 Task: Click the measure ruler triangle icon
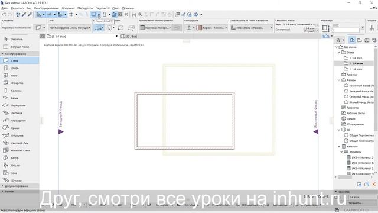[x=38, y=14]
